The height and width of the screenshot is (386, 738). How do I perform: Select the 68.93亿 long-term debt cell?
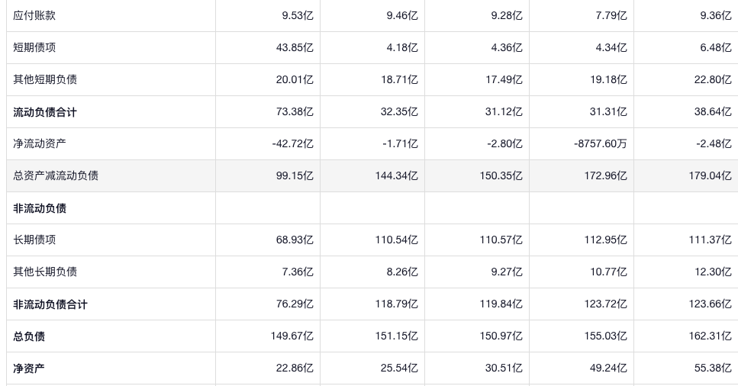pos(295,240)
